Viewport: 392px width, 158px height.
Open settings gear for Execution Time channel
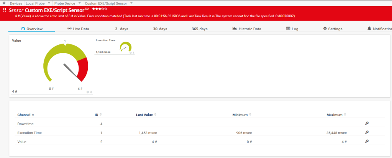point(367,132)
